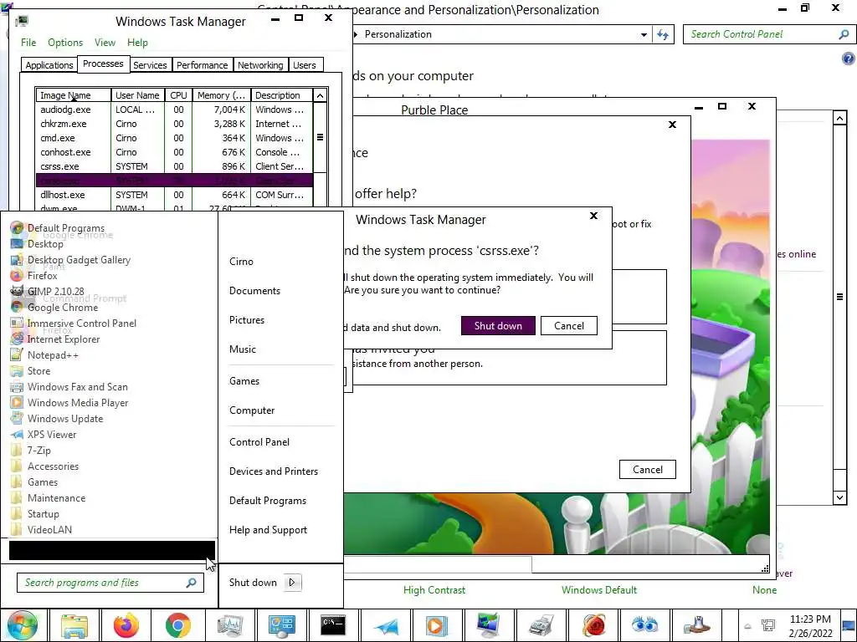Viewport: 857px width, 642px height.
Task: Open File Explorer from the taskbar
Action: point(74,625)
